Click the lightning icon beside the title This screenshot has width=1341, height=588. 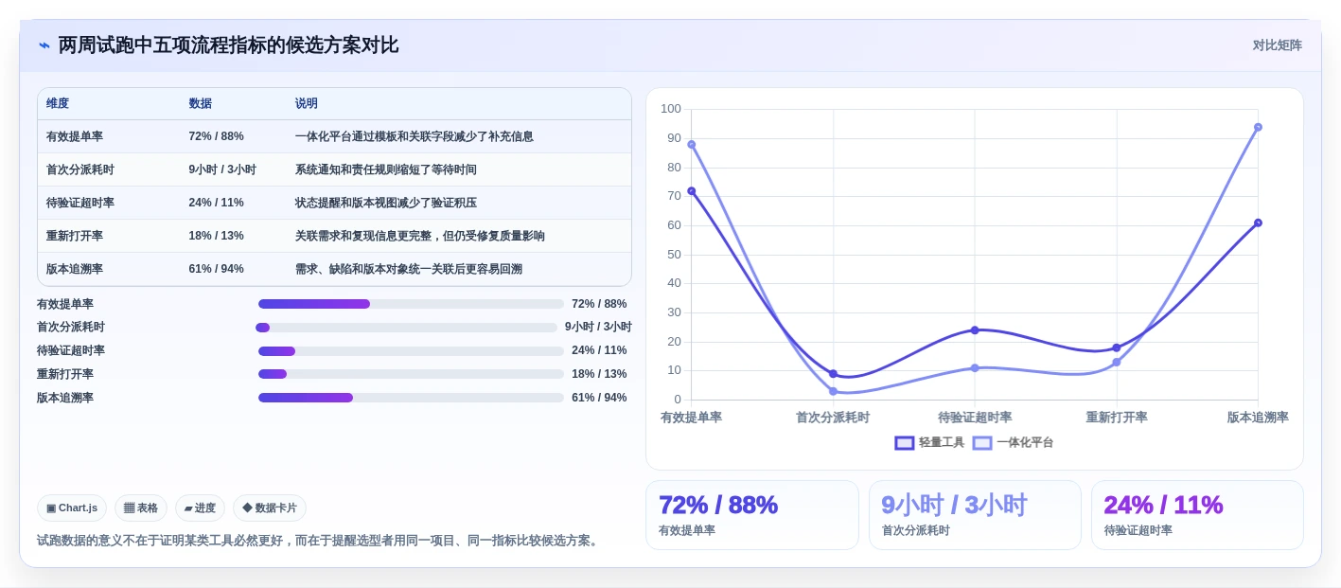44,45
